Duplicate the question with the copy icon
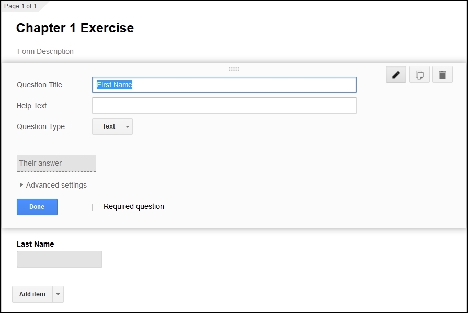The image size is (468, 313). click(419, 74)
